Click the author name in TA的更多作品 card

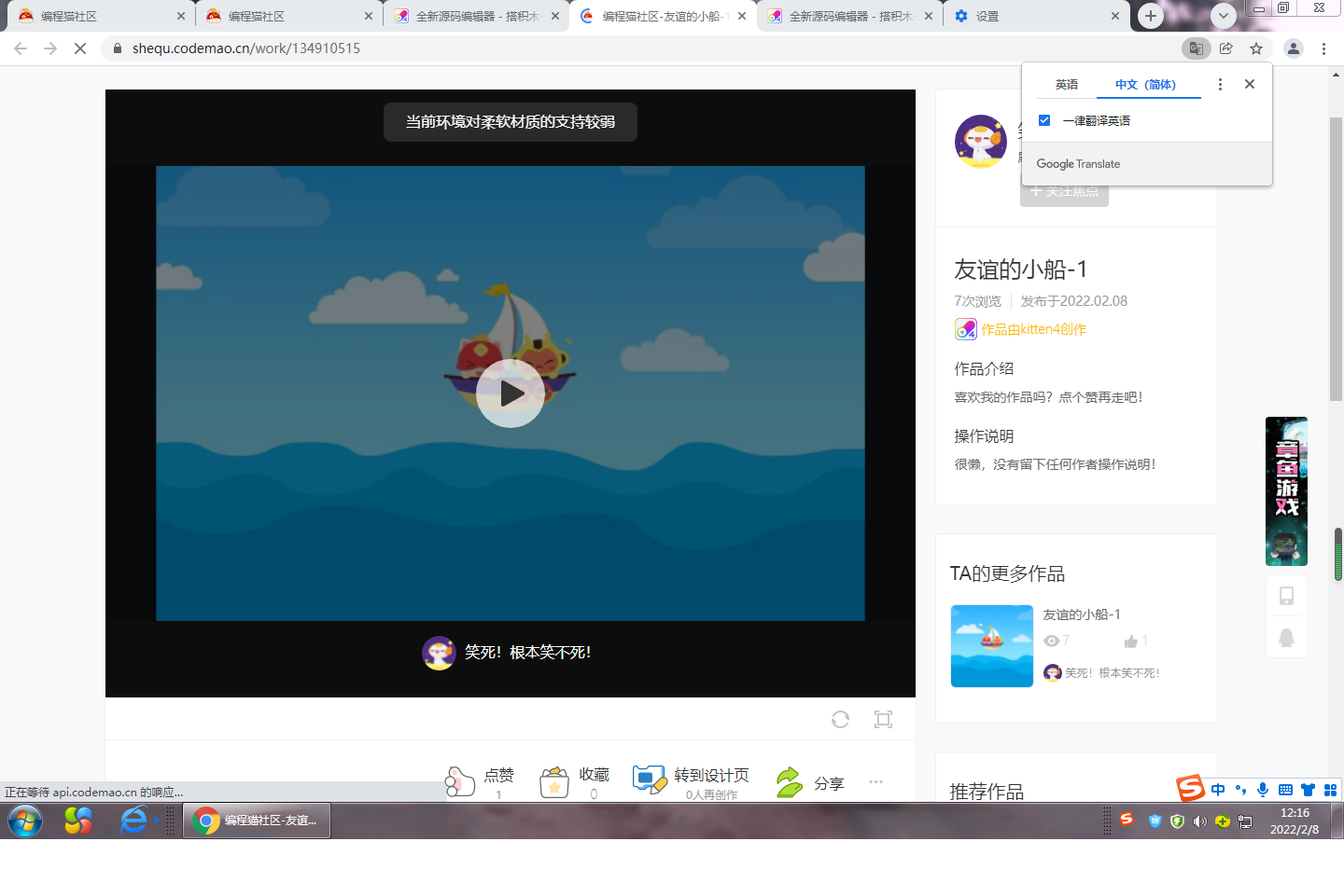[1113, 672]
